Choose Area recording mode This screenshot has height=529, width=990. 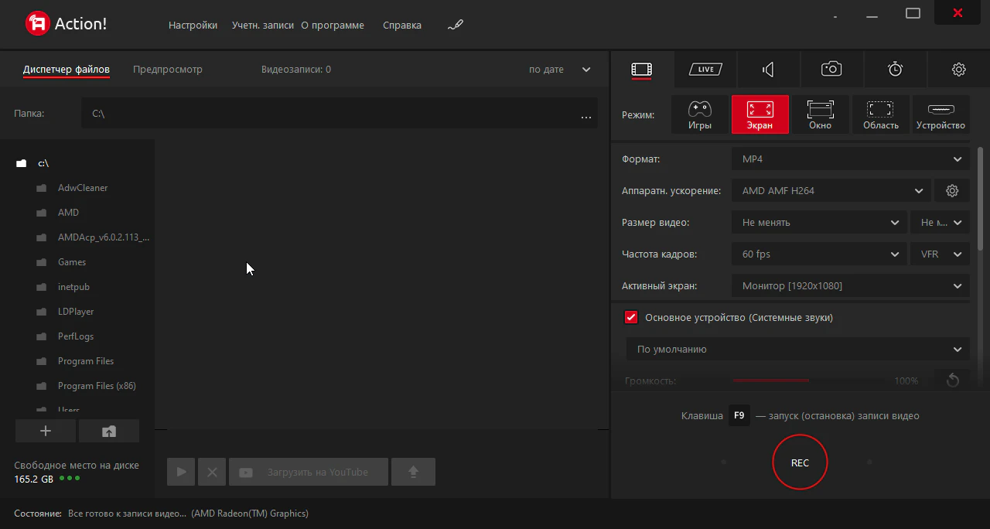click(880, 114)
